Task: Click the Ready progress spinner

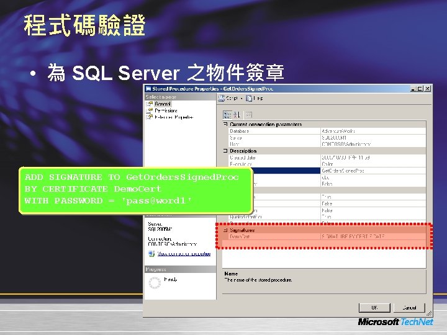Action: coord(155,283)
